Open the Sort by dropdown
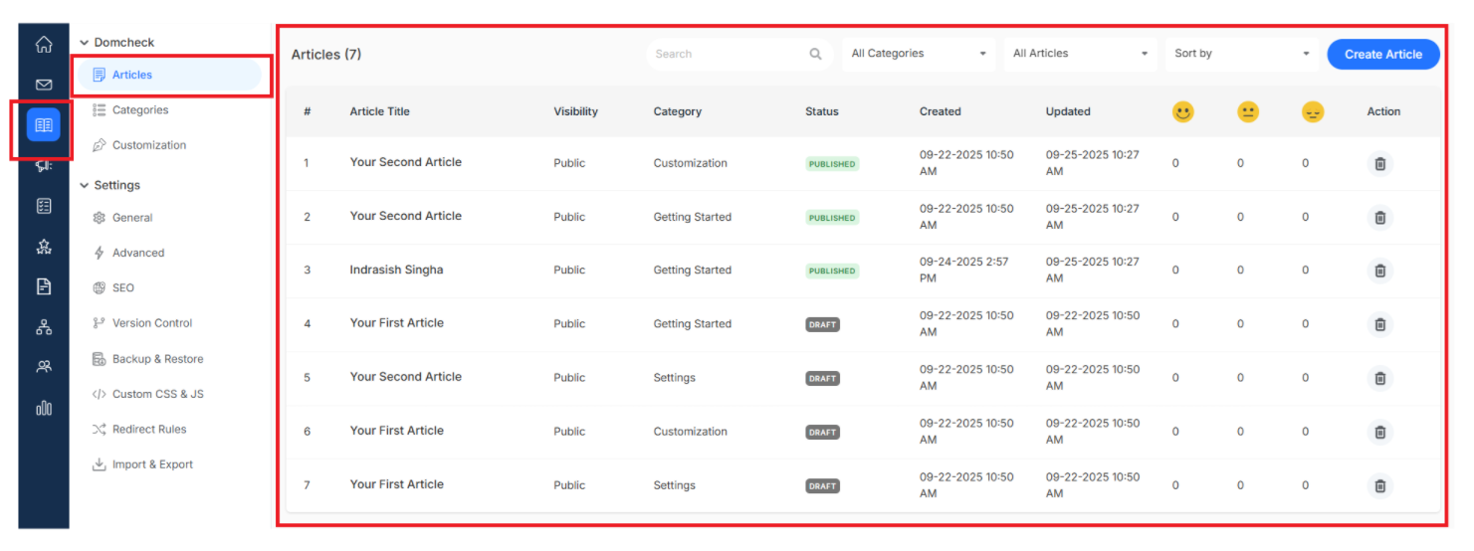The width and height of the screenshot is (1474, 551). [1242, 54]
